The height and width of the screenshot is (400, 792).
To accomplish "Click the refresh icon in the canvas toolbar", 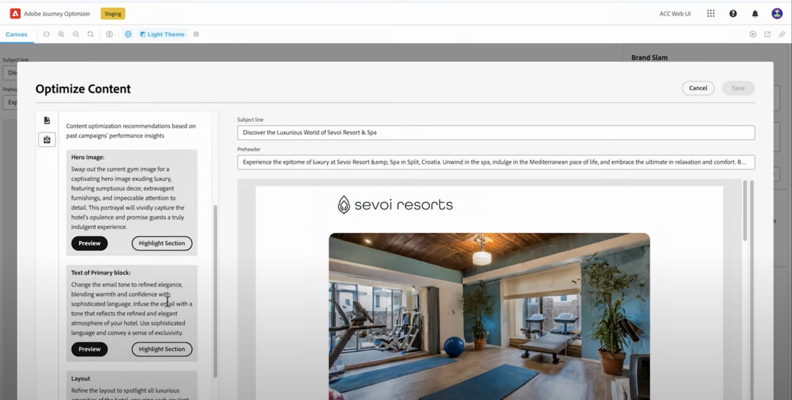I will click(46, 34).
